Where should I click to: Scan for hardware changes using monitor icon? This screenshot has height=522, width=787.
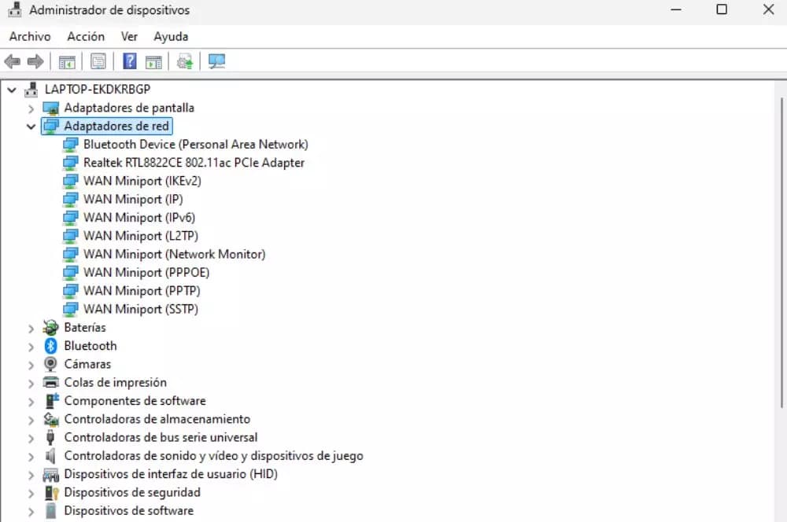217,61
